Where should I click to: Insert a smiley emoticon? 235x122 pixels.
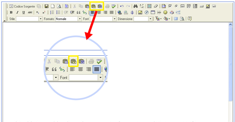click(x=165, y=12)
